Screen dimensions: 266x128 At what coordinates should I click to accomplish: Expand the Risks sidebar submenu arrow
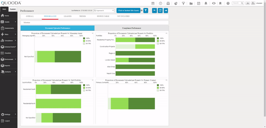click(15, 34)
